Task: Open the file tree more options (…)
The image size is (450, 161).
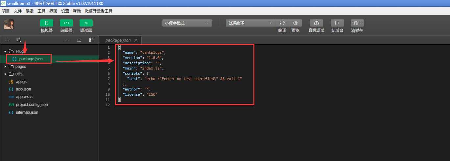Action: 67,40
